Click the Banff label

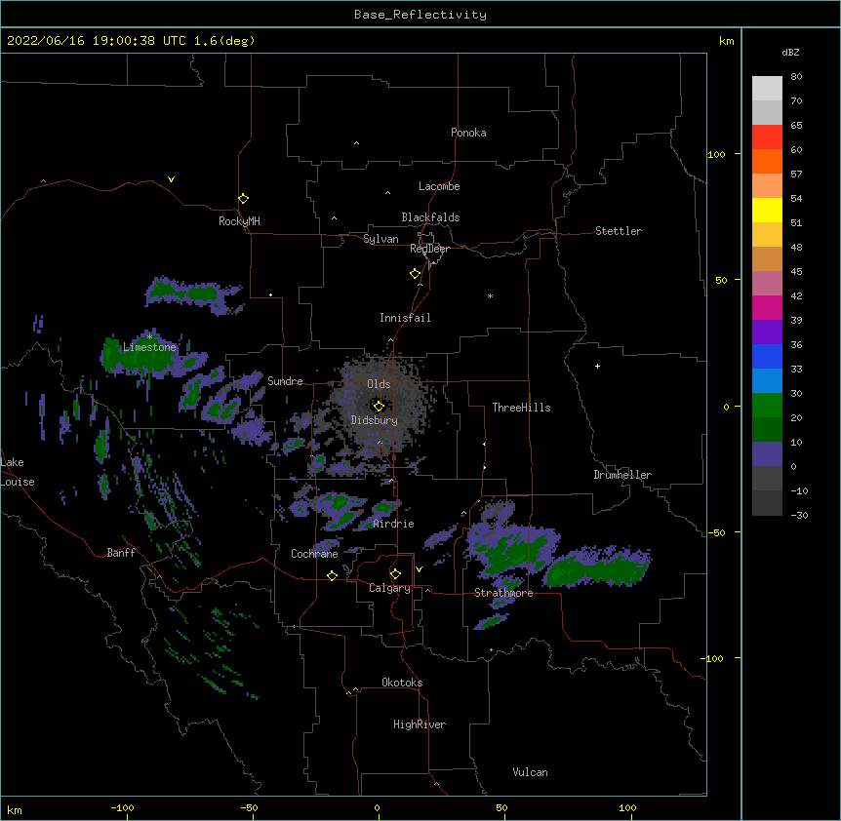pos(121,553)
